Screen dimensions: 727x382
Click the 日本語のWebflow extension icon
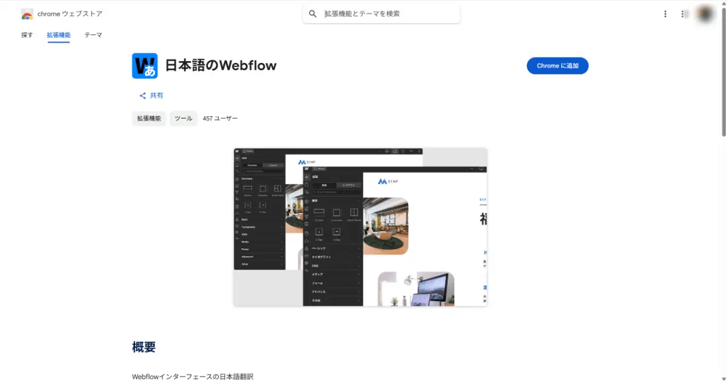pyautogui.click(x=144, y=65)
